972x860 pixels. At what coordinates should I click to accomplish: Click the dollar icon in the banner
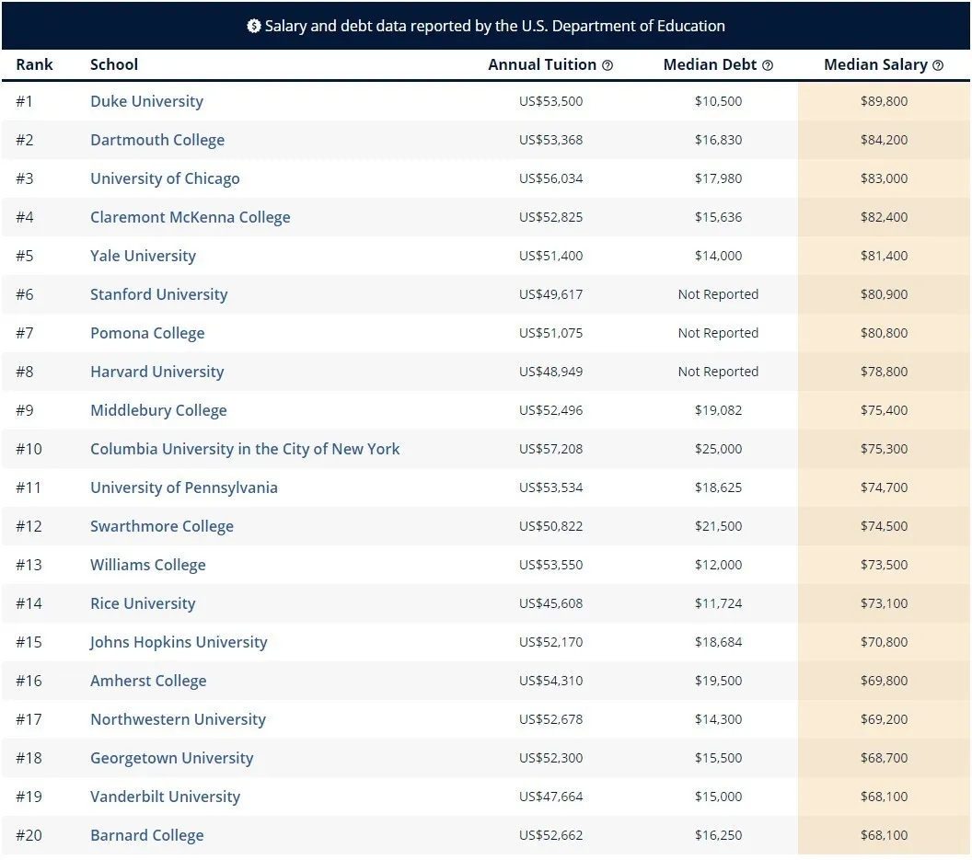[x=254, y=26]
